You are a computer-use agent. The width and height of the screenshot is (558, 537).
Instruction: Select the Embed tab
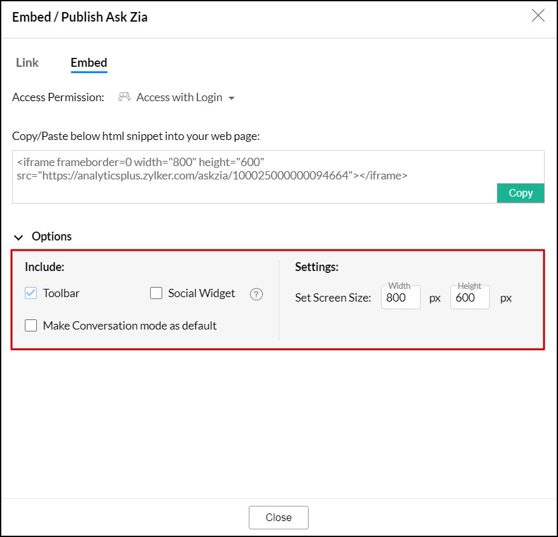[x=88, y=62]
